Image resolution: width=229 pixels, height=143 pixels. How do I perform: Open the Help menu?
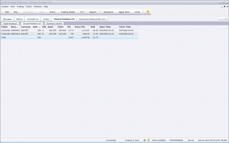46,7
